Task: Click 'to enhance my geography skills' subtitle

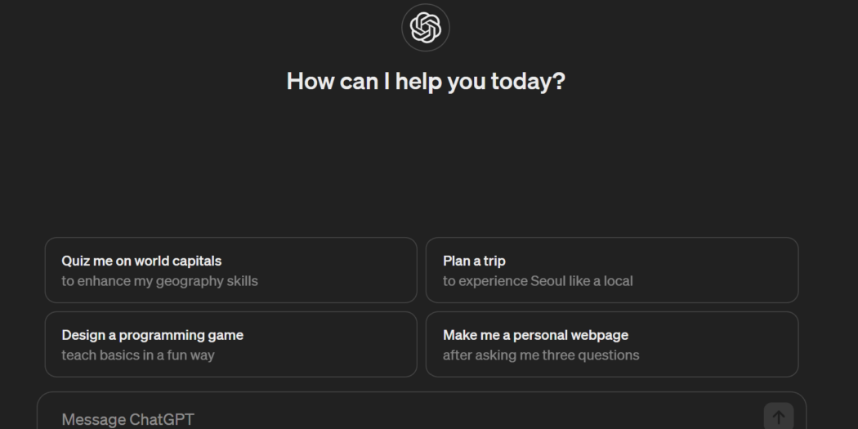Action: [159, 281]
